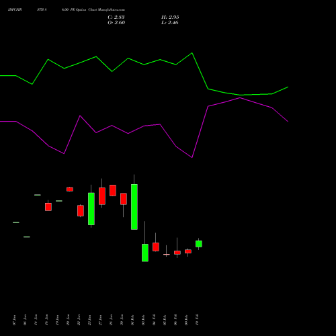
Task: Click the 14 Jan date axis label
Action: tap(36, 320)
